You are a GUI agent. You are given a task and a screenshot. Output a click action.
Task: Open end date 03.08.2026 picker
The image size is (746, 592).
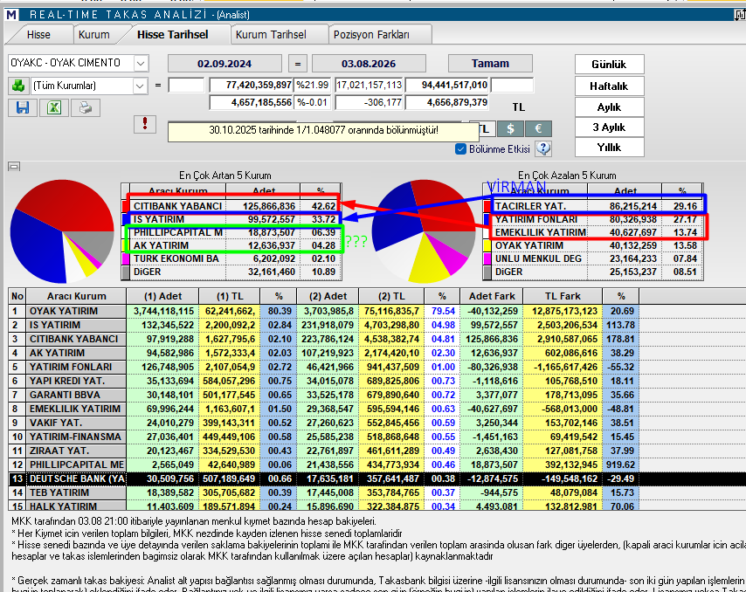point(369,63)
